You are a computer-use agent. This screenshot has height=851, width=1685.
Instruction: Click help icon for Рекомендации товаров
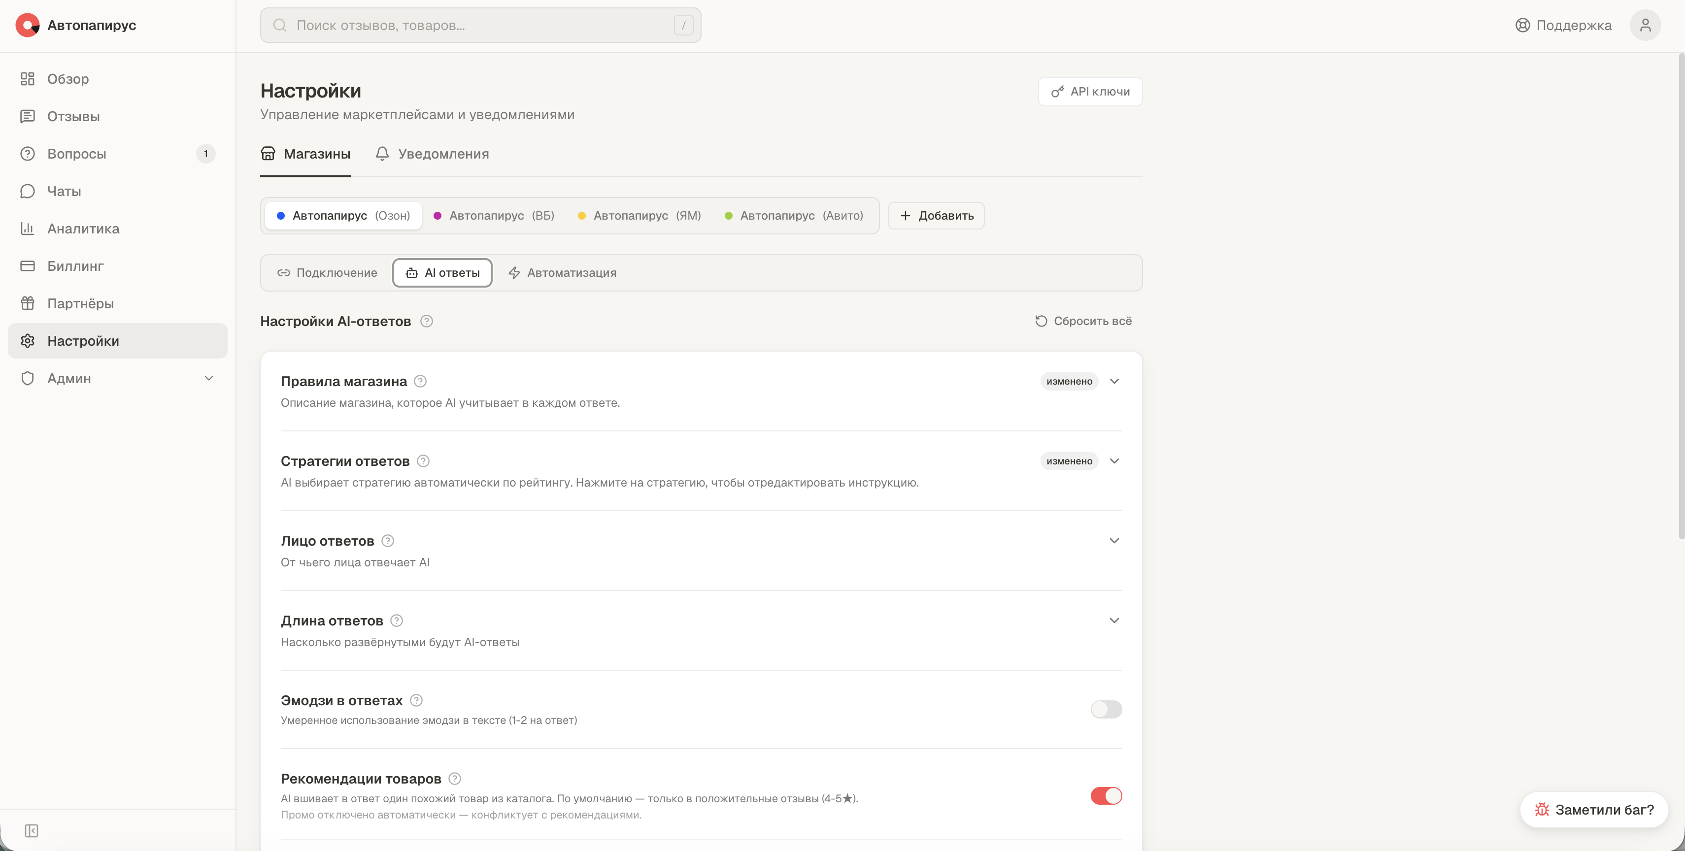[x=455, y=779]
